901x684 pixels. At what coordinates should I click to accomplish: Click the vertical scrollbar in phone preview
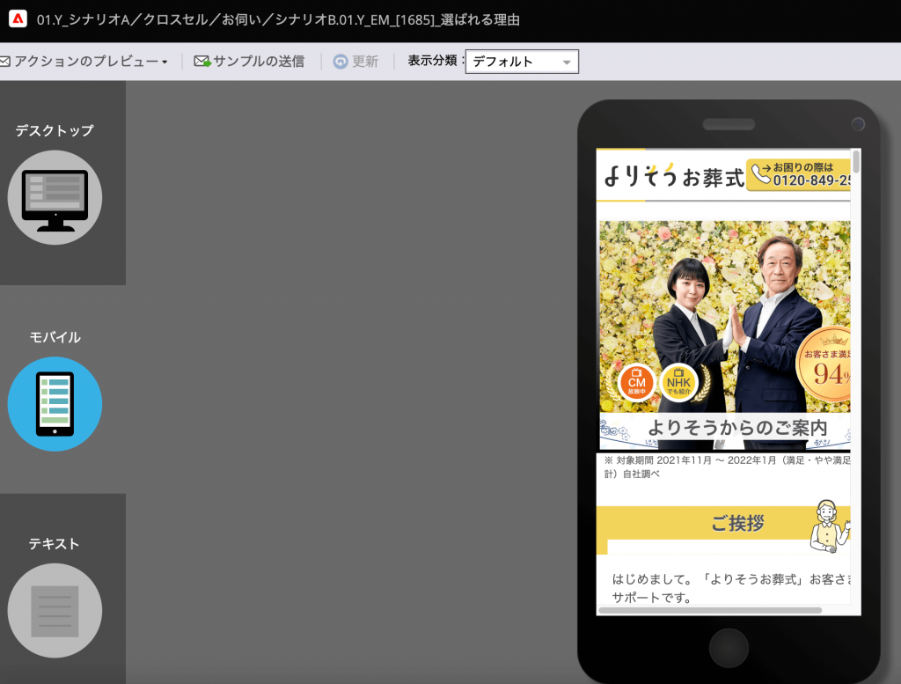[x=856, y=163]
